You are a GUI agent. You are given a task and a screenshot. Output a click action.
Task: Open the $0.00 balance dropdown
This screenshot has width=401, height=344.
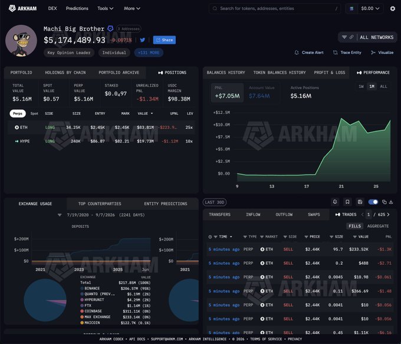[370, 8]
